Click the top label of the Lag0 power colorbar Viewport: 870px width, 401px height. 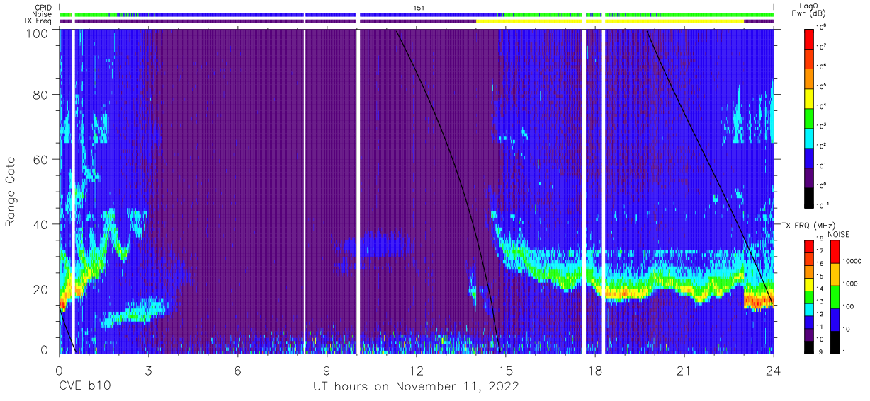[823, 26]
